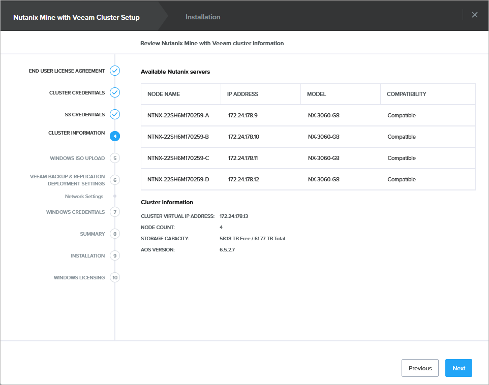Click the S3 Credentials completed checkmark

click(115, 114)
